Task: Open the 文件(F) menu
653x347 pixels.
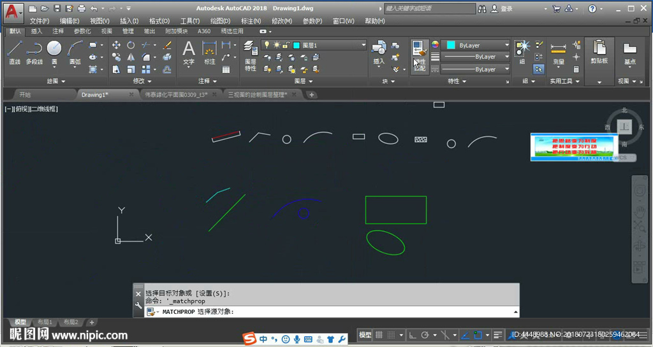Action: point(39,21)
